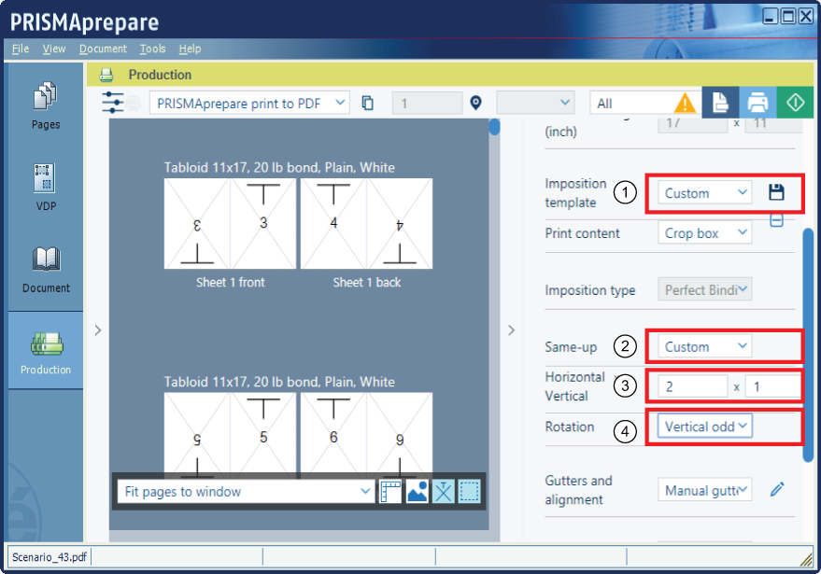Open the Imposition template Custom dropdown
This screenshot has width=821, height=574.
coord(705,192)
